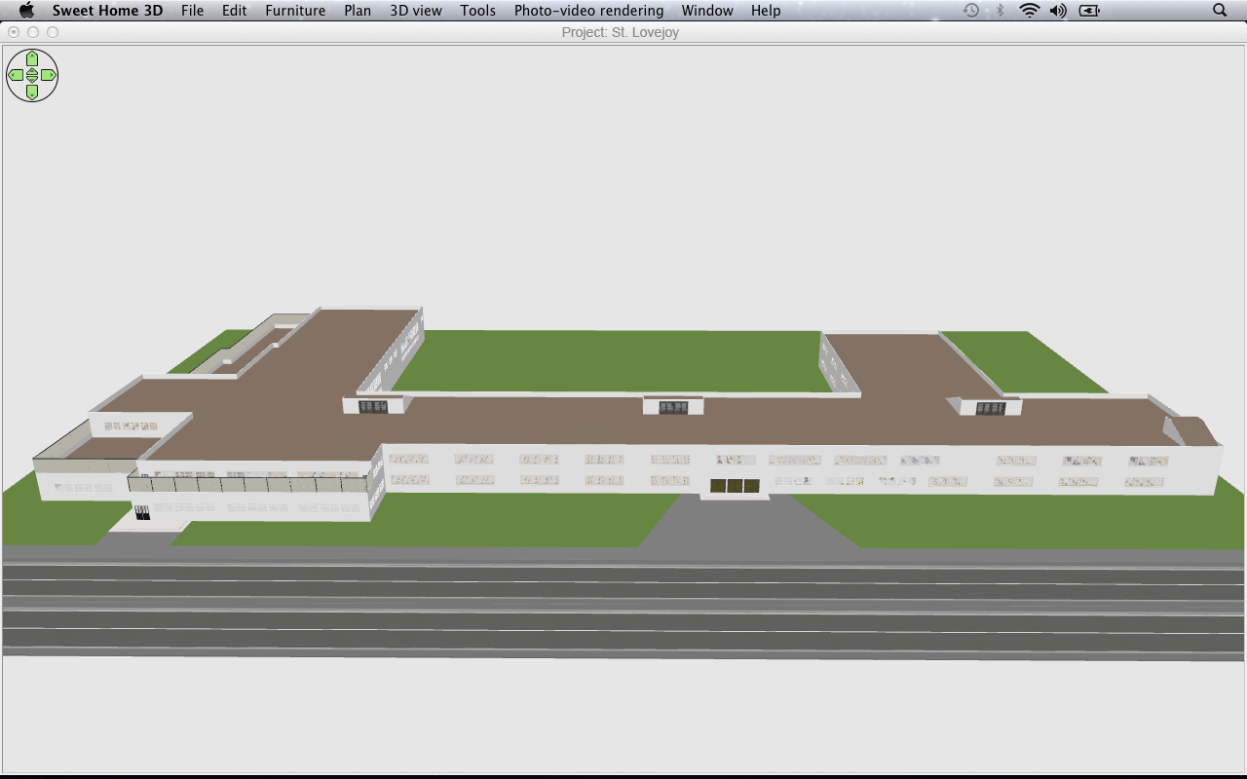Click the Bluetooth icon in menu bar
1247x779 pixels.
click(x=1000, y=11)
